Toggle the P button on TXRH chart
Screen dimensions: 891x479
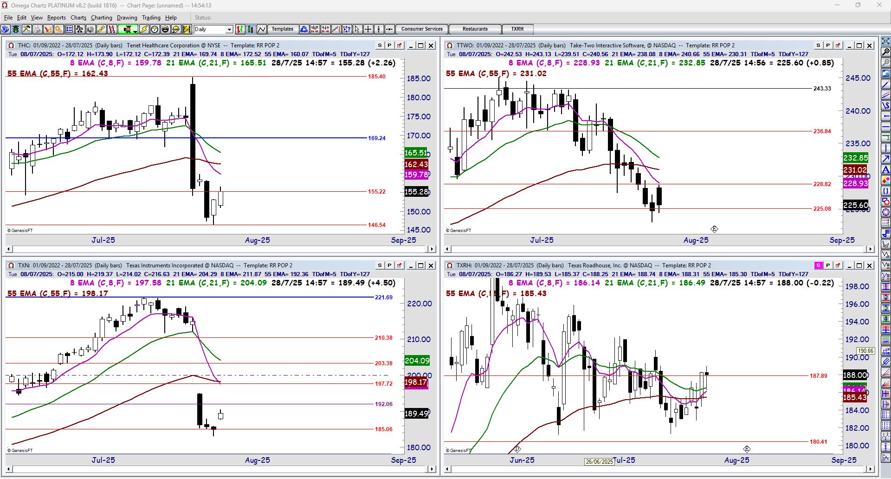tap(828, 265)
